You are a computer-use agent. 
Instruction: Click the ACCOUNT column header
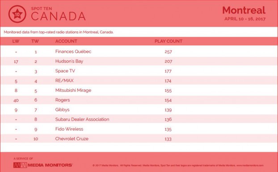[x=66, y=41]
